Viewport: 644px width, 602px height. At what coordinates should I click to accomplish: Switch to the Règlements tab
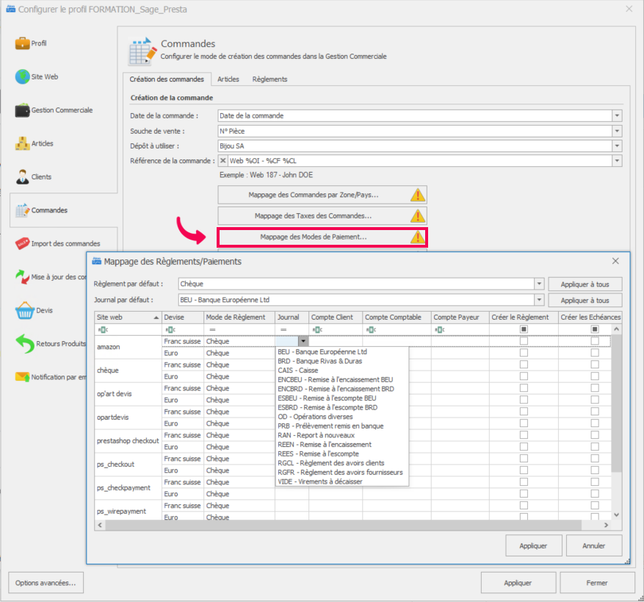pos(269,79)
